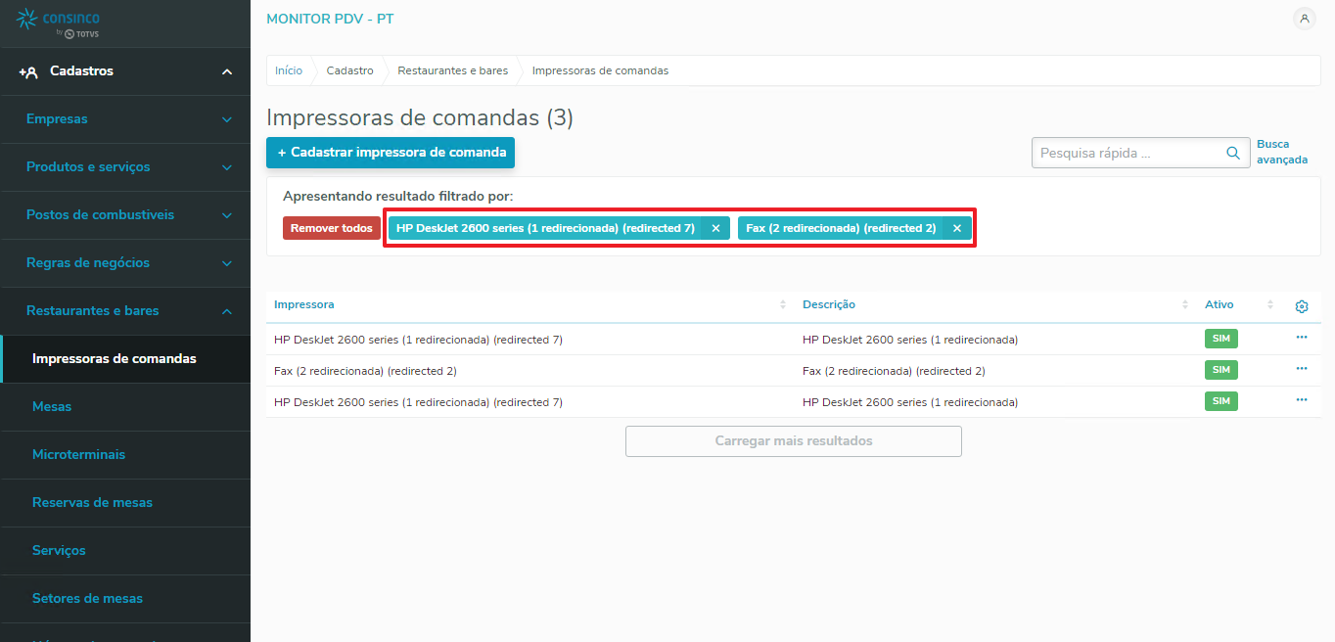Collapse the Cadastros section

(227, 71)
